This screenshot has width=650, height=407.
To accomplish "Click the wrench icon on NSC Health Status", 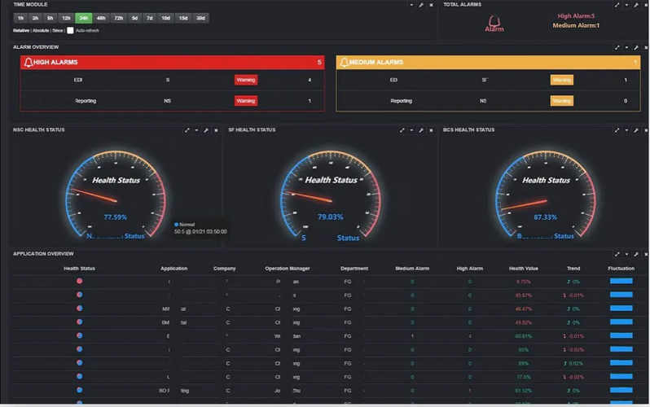I will pos(206,130).
